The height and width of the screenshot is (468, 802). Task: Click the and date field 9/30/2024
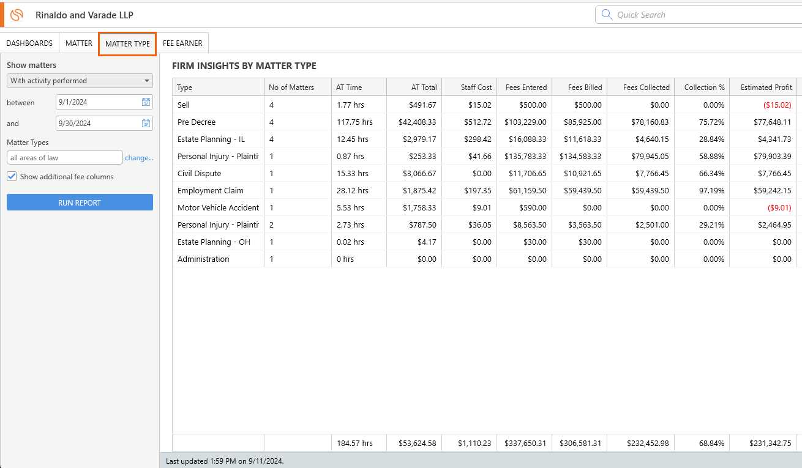point(104,123)
